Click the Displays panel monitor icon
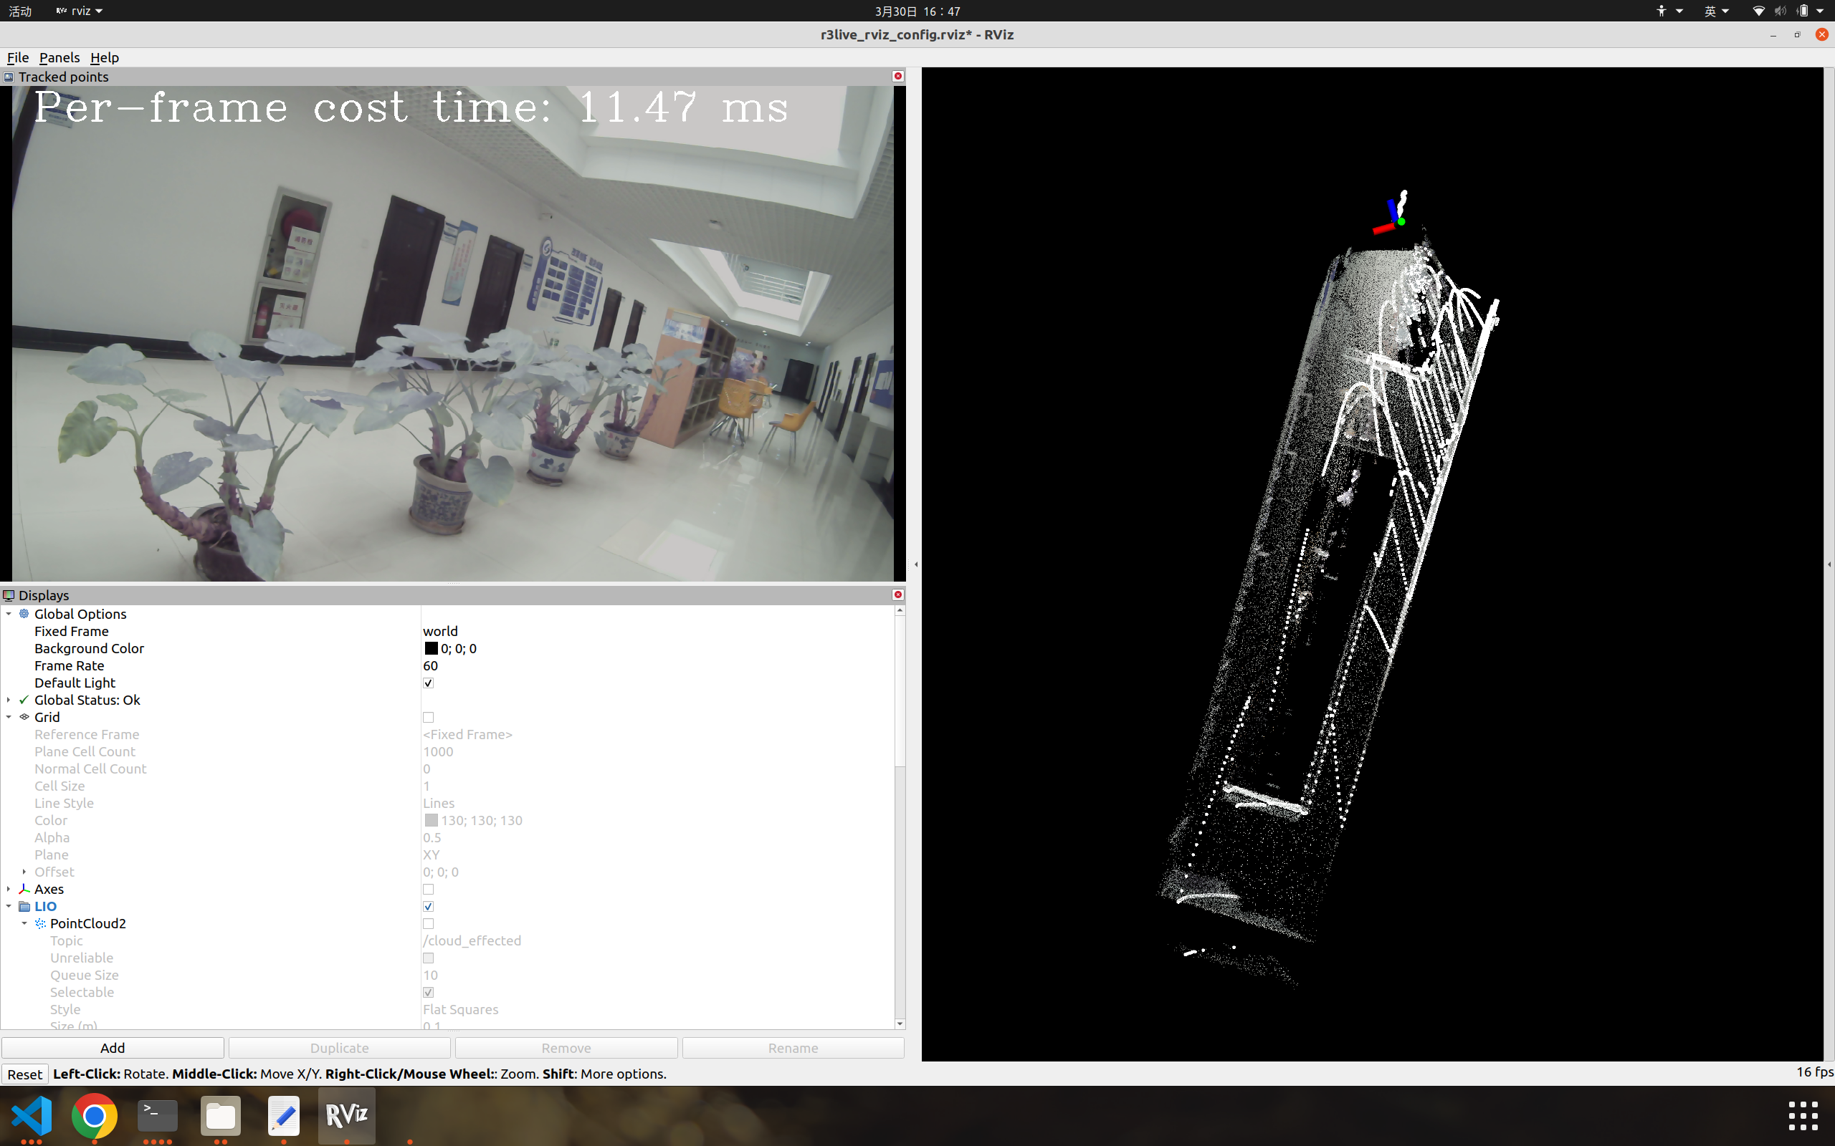The image size is (1835, 1146). pyautogui.click(x=10, y=595)
